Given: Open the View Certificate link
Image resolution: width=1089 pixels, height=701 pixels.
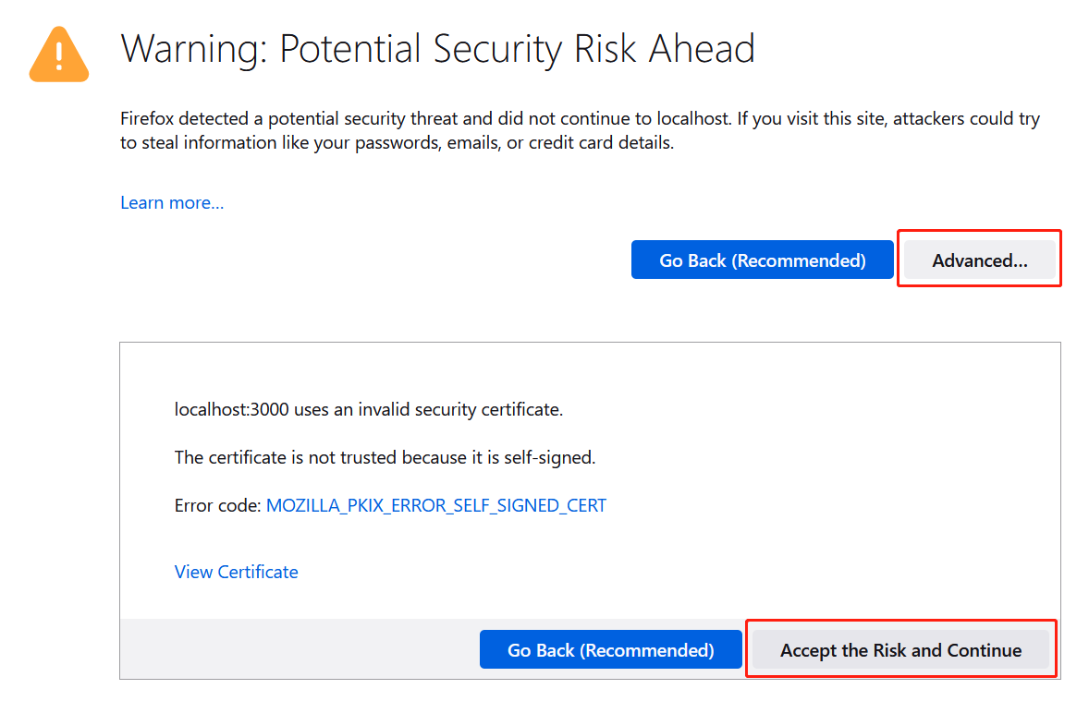Looking at the screenshot, I should point(236,572).
